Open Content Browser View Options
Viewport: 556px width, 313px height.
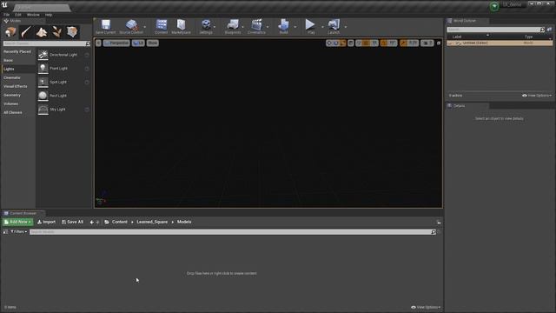tap(426, 307)
